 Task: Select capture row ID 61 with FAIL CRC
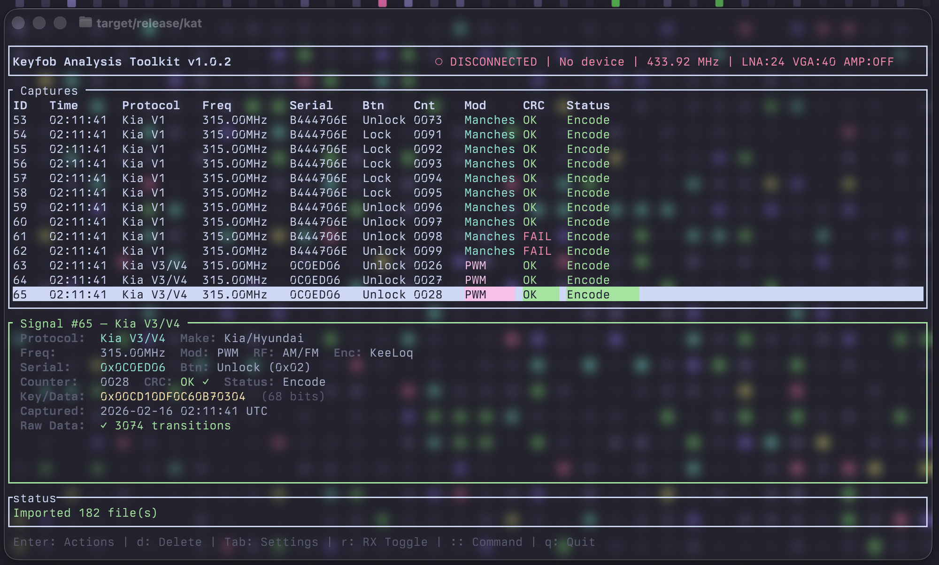click(x=282, y=237)
